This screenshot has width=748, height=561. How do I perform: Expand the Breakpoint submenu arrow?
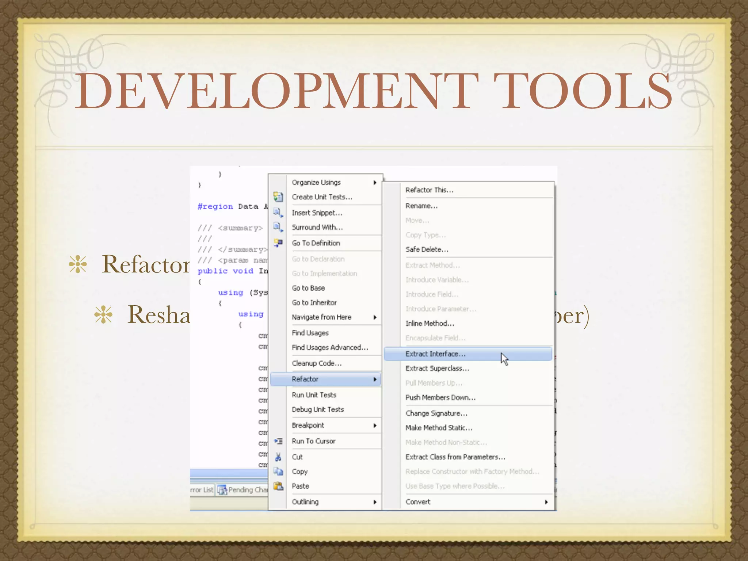click(375, 425)
